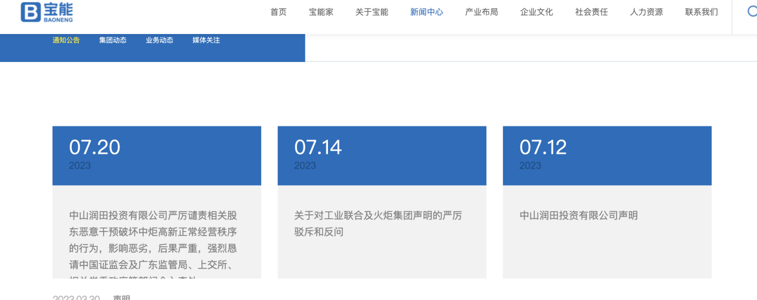Click year 2023 under 07.12
The height and width of the screenshot is (300, 757).
[x=531, y=165]
